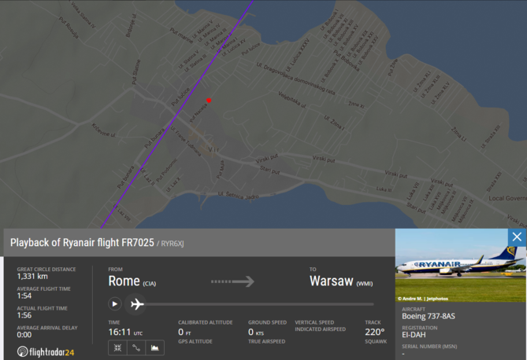Click the ground speed 0 KTS value

256,332
